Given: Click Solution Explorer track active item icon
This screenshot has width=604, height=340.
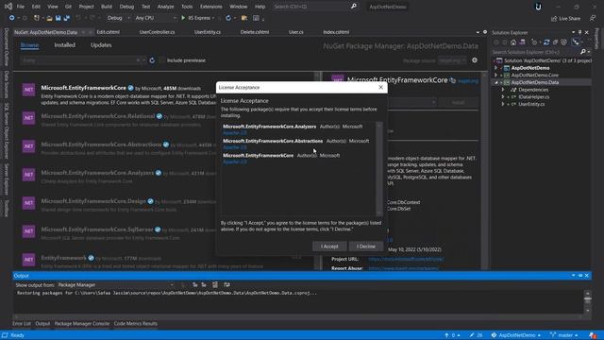Looking at the screenshot, I should point(575,42).
